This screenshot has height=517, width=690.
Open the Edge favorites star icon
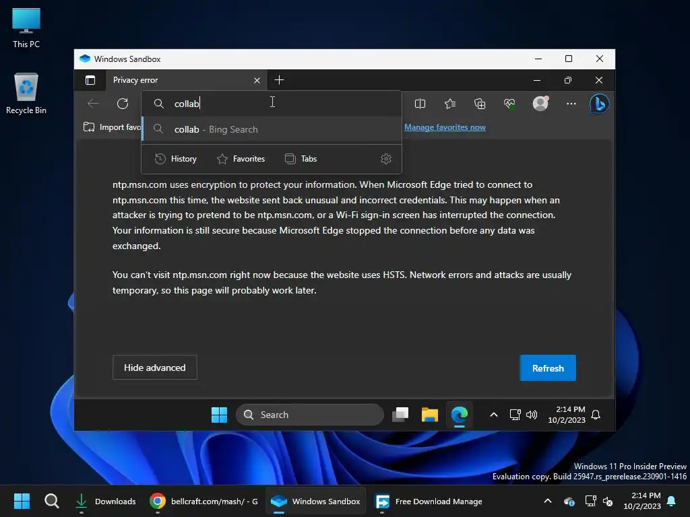pos(449,104)
